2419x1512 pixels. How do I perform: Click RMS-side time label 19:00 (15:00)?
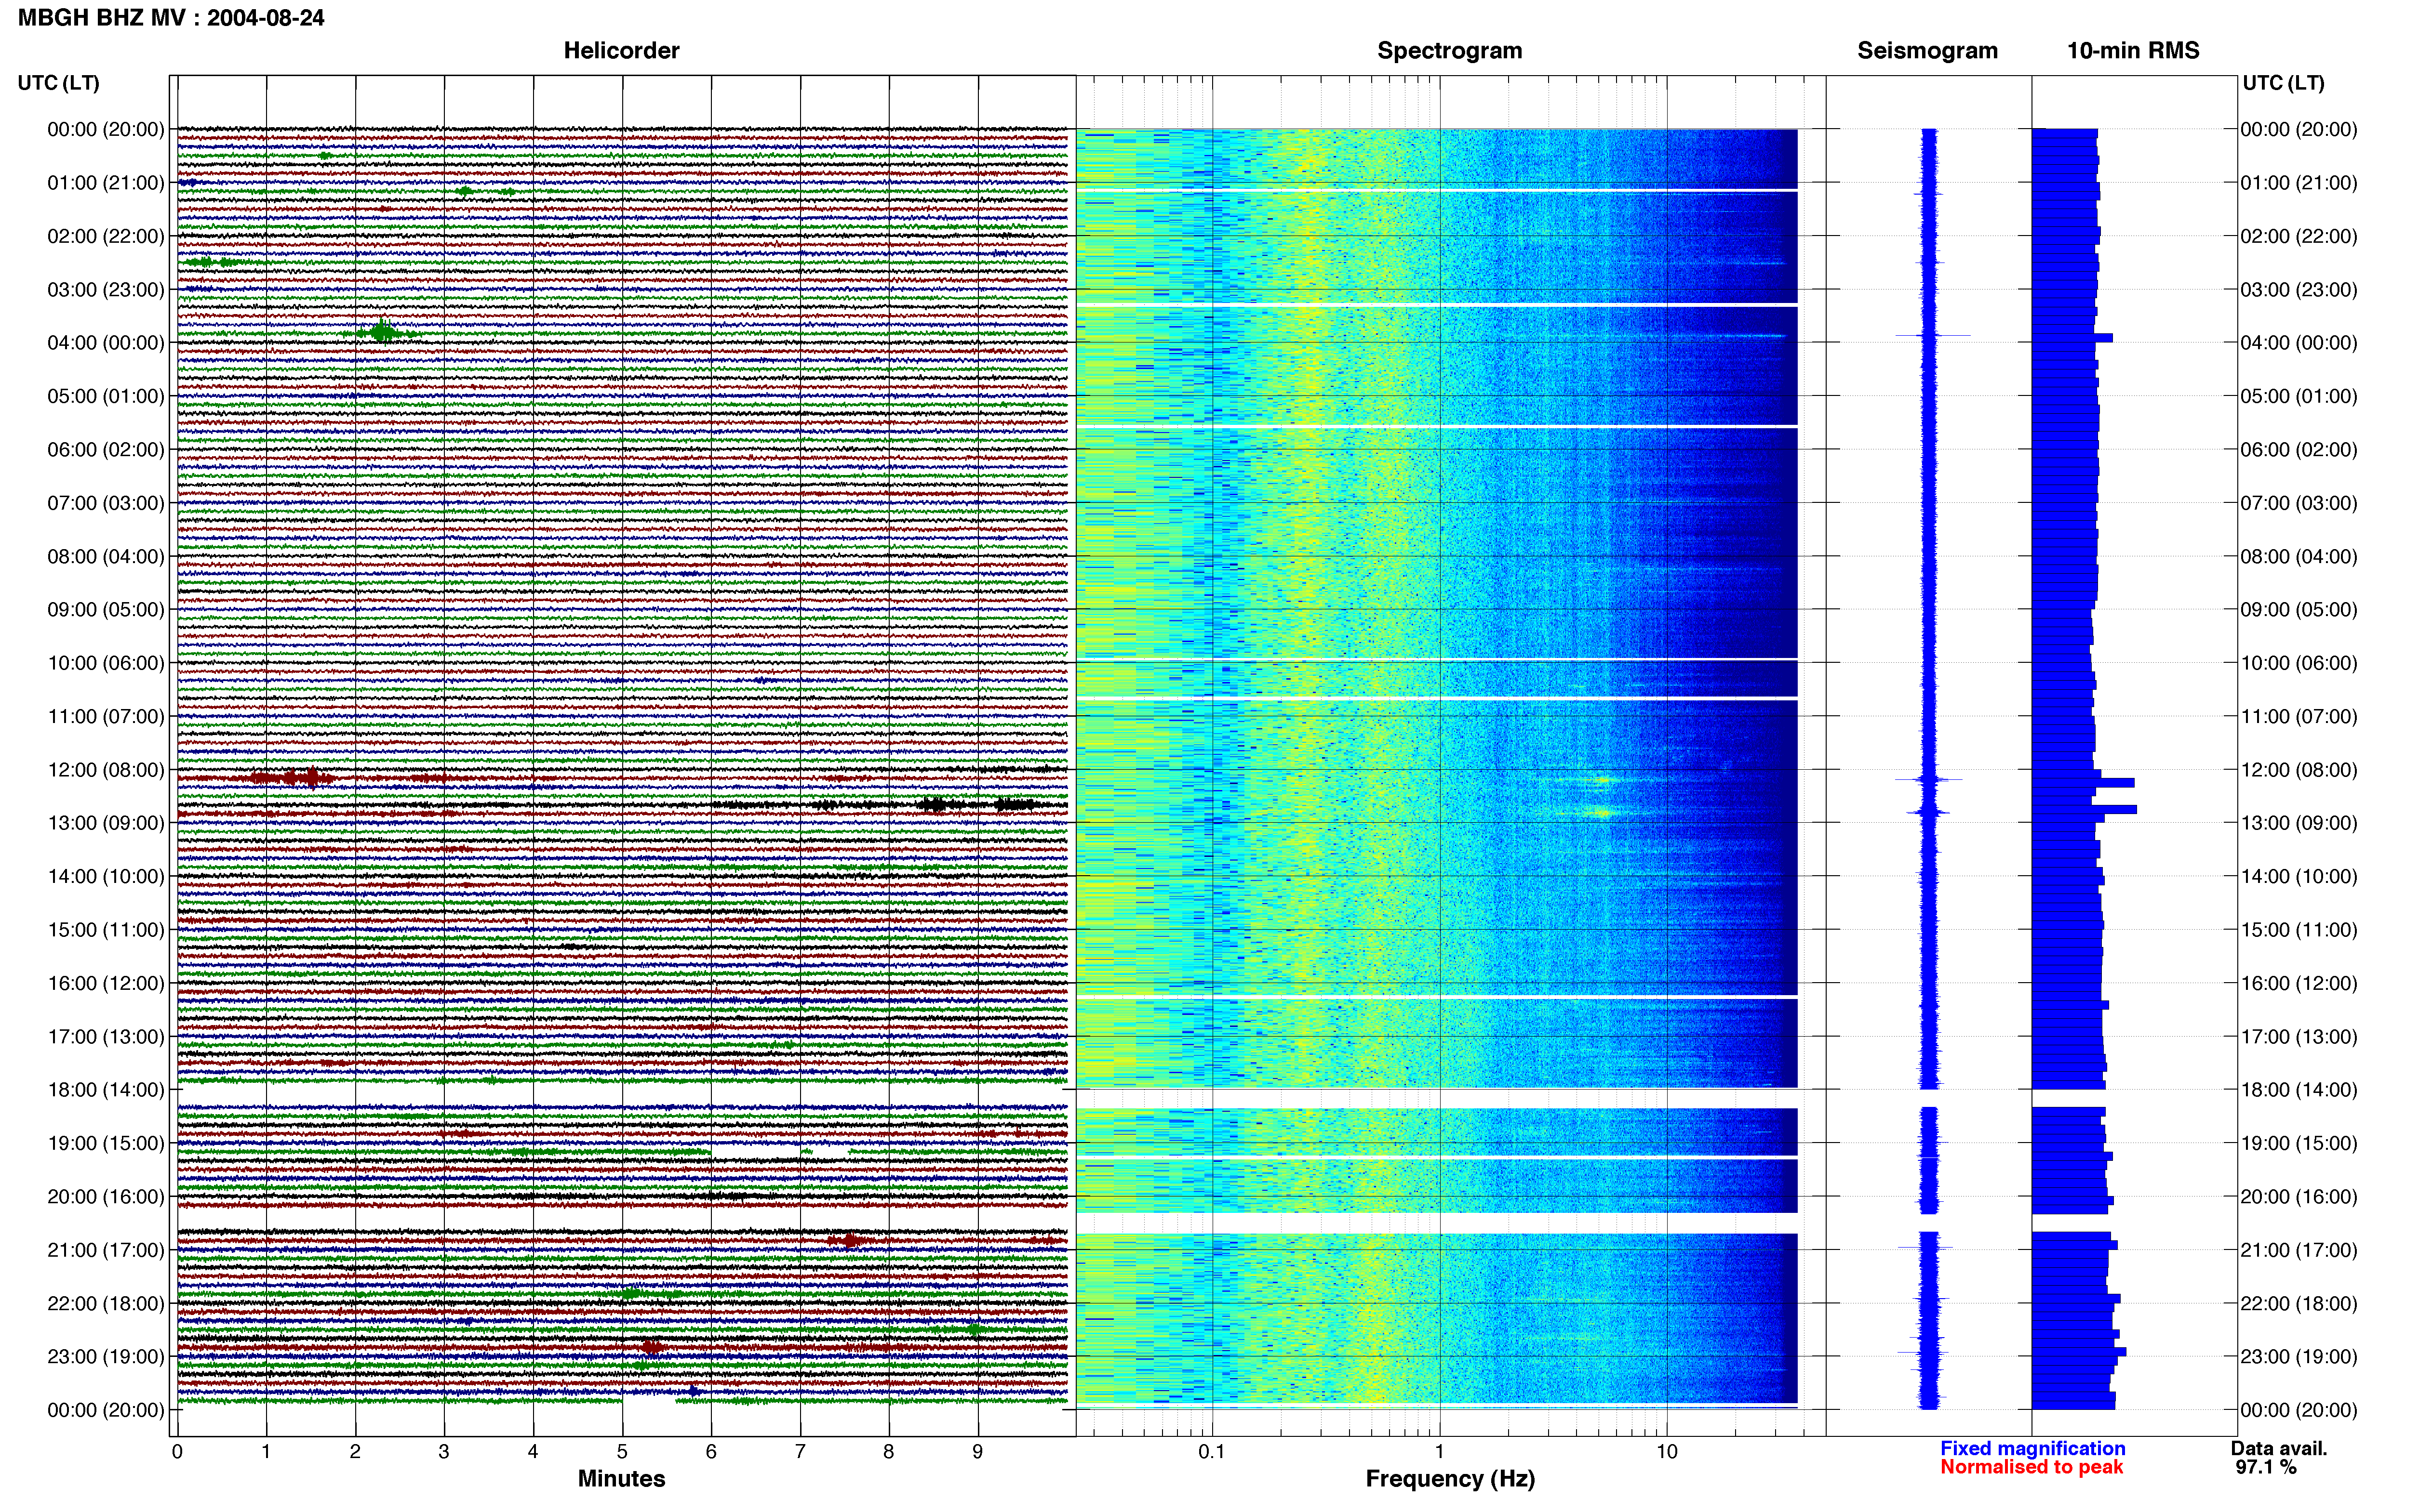click(x=2299, y=1143)
